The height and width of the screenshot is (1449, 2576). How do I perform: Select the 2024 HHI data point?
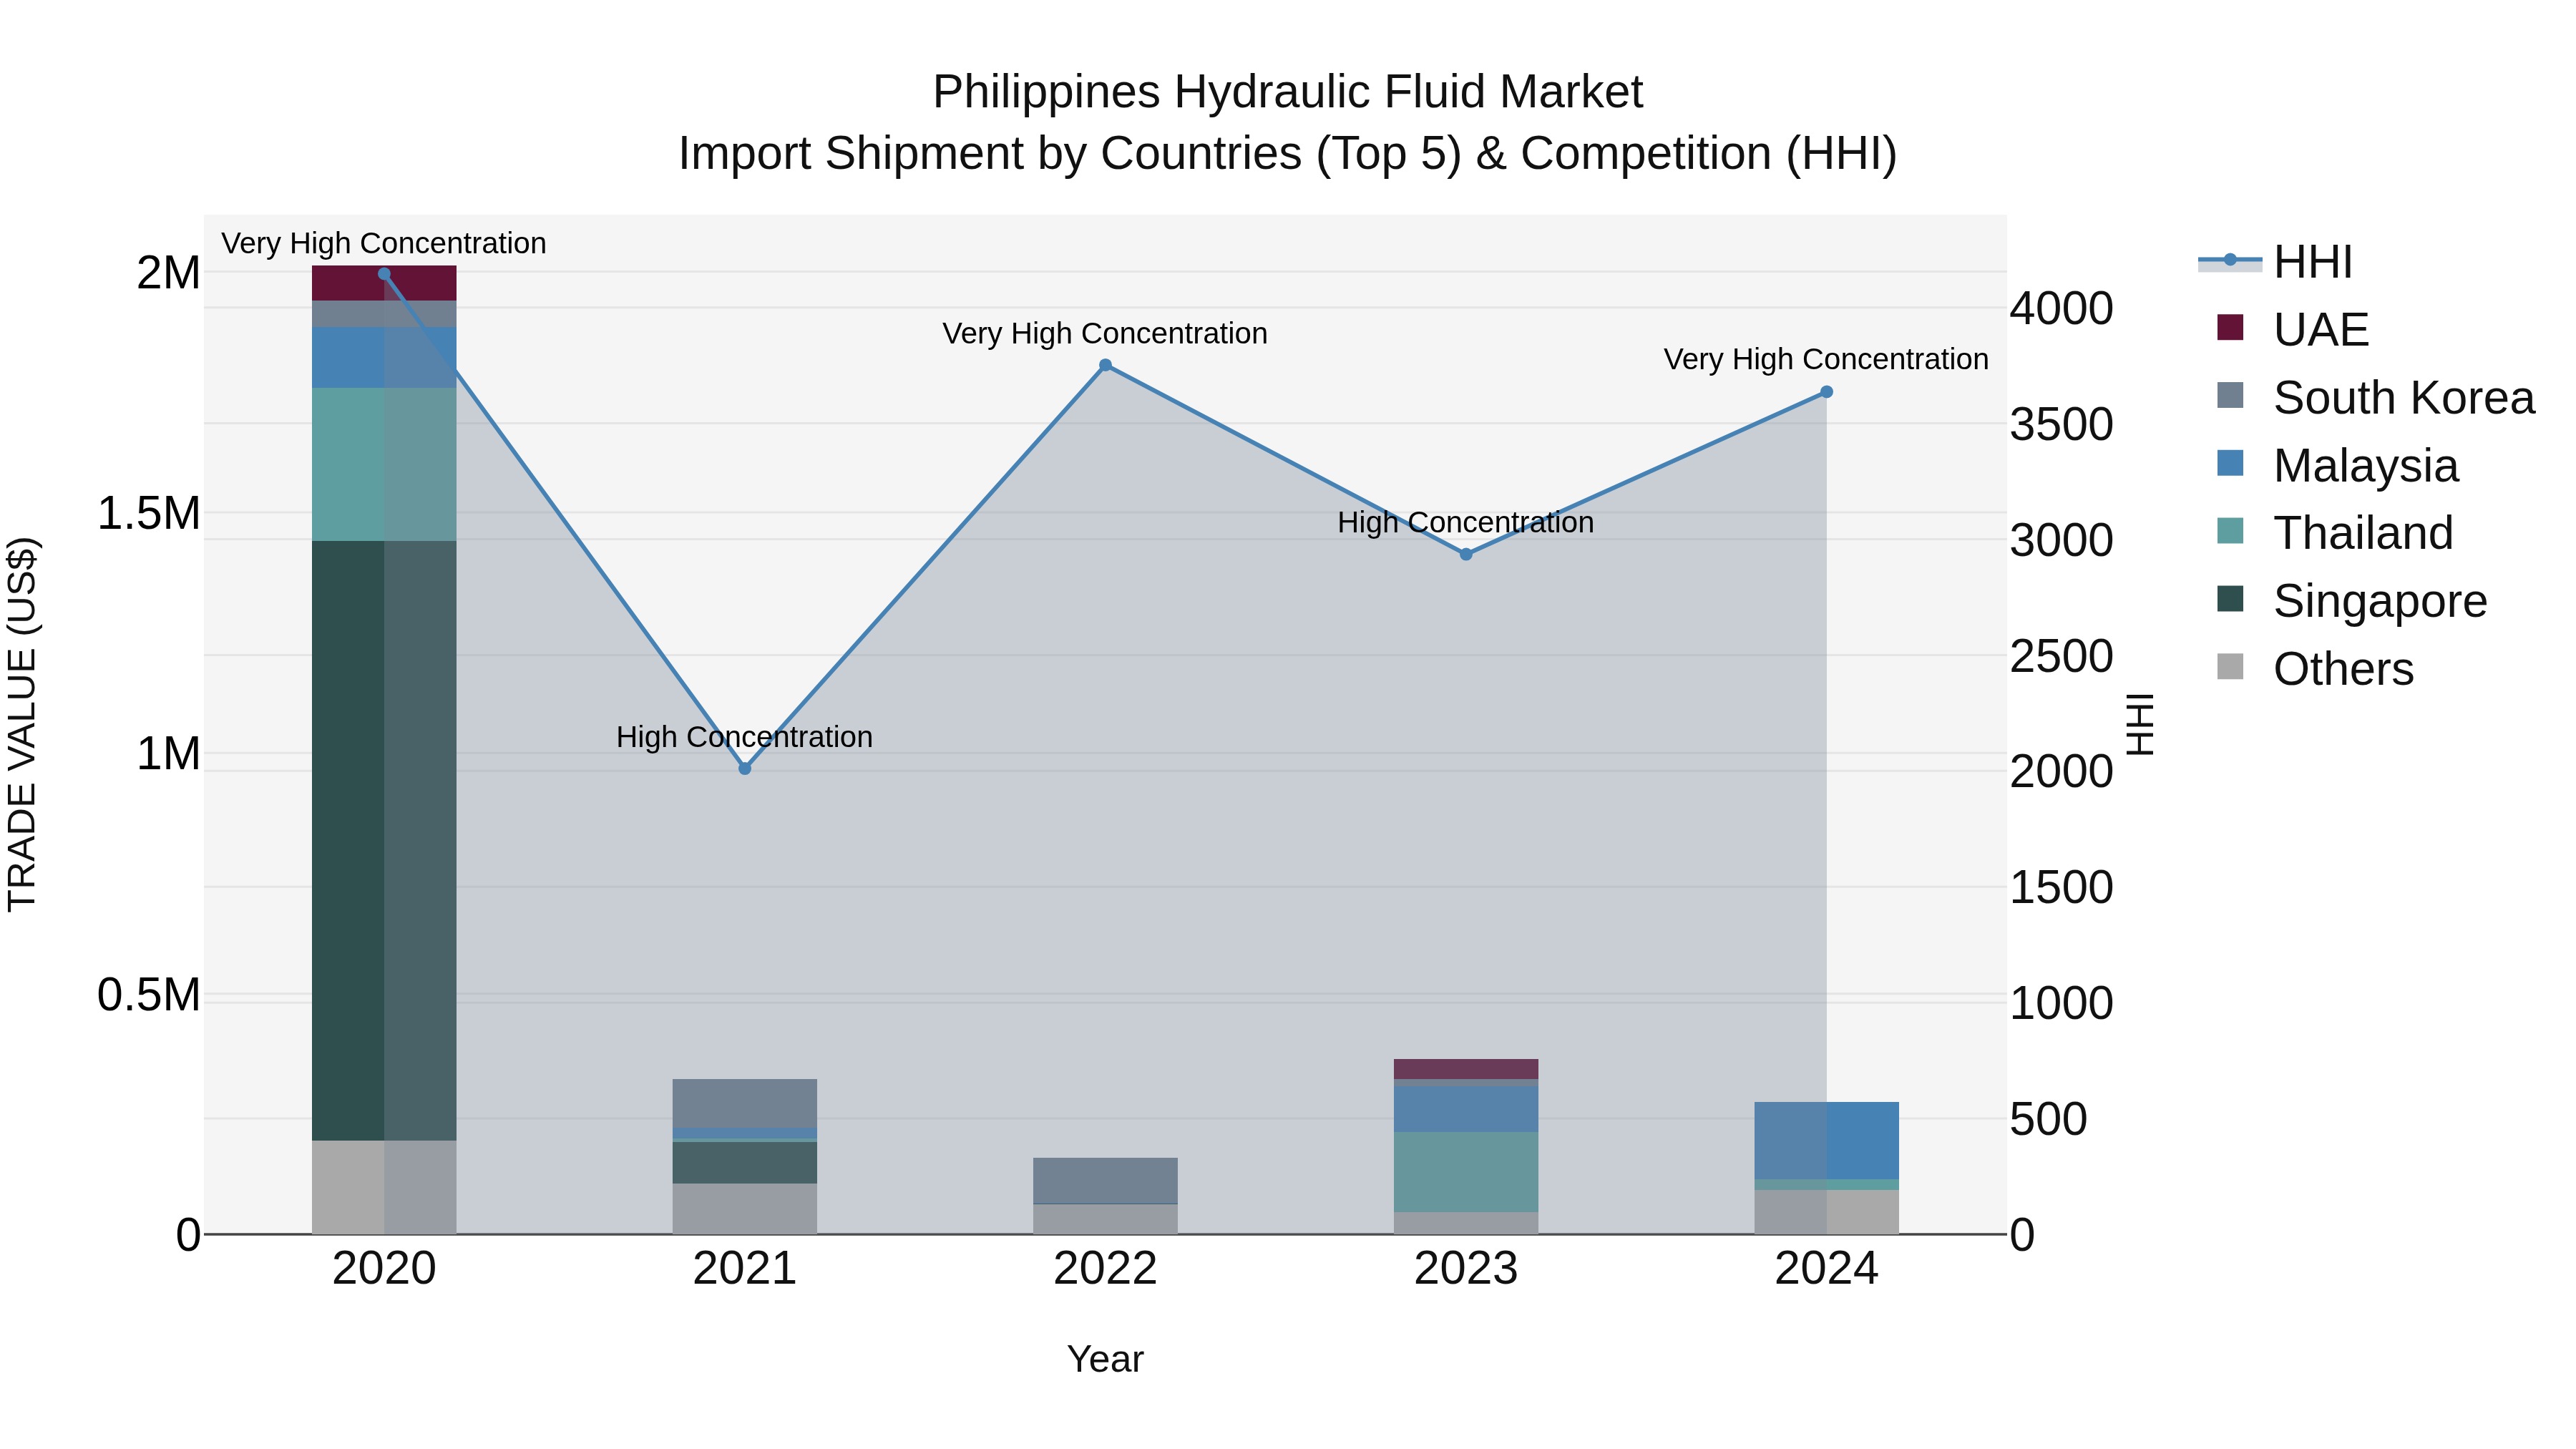[1826, 392]
